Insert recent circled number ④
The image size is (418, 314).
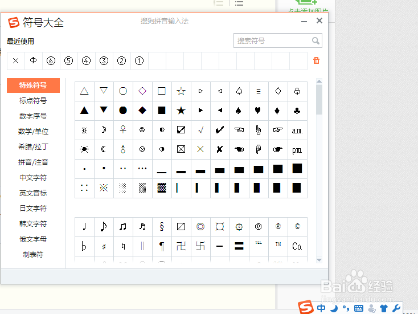click(x=86, y=61)
